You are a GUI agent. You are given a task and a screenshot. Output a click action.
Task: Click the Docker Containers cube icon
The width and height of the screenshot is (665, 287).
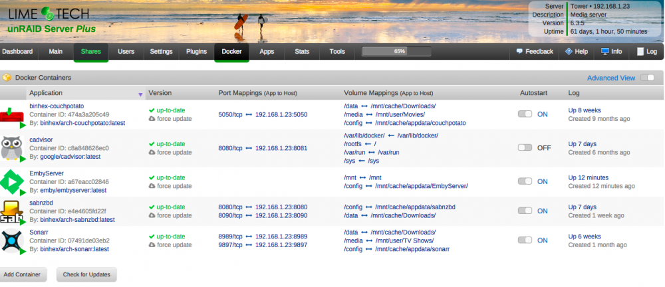[7, 78]
